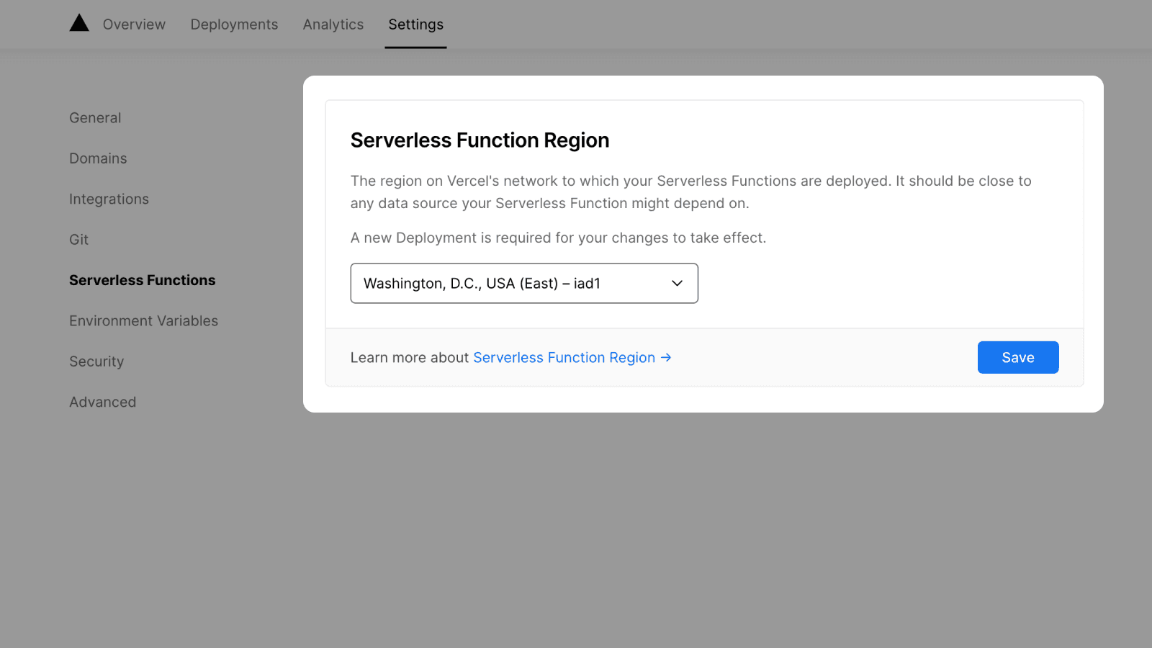Open the Integrations settings section
Image resolution: width=1152 pixels, height=648 pixels.
pyautogui.click(x=109, y=199)
